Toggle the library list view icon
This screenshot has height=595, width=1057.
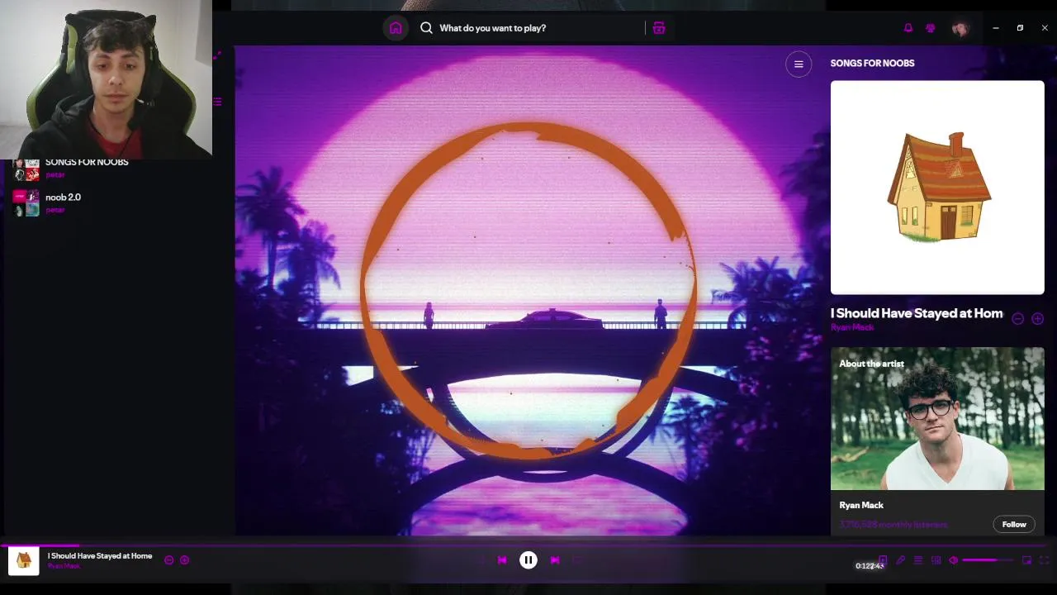pyautogui.click(x=218, y=102)
